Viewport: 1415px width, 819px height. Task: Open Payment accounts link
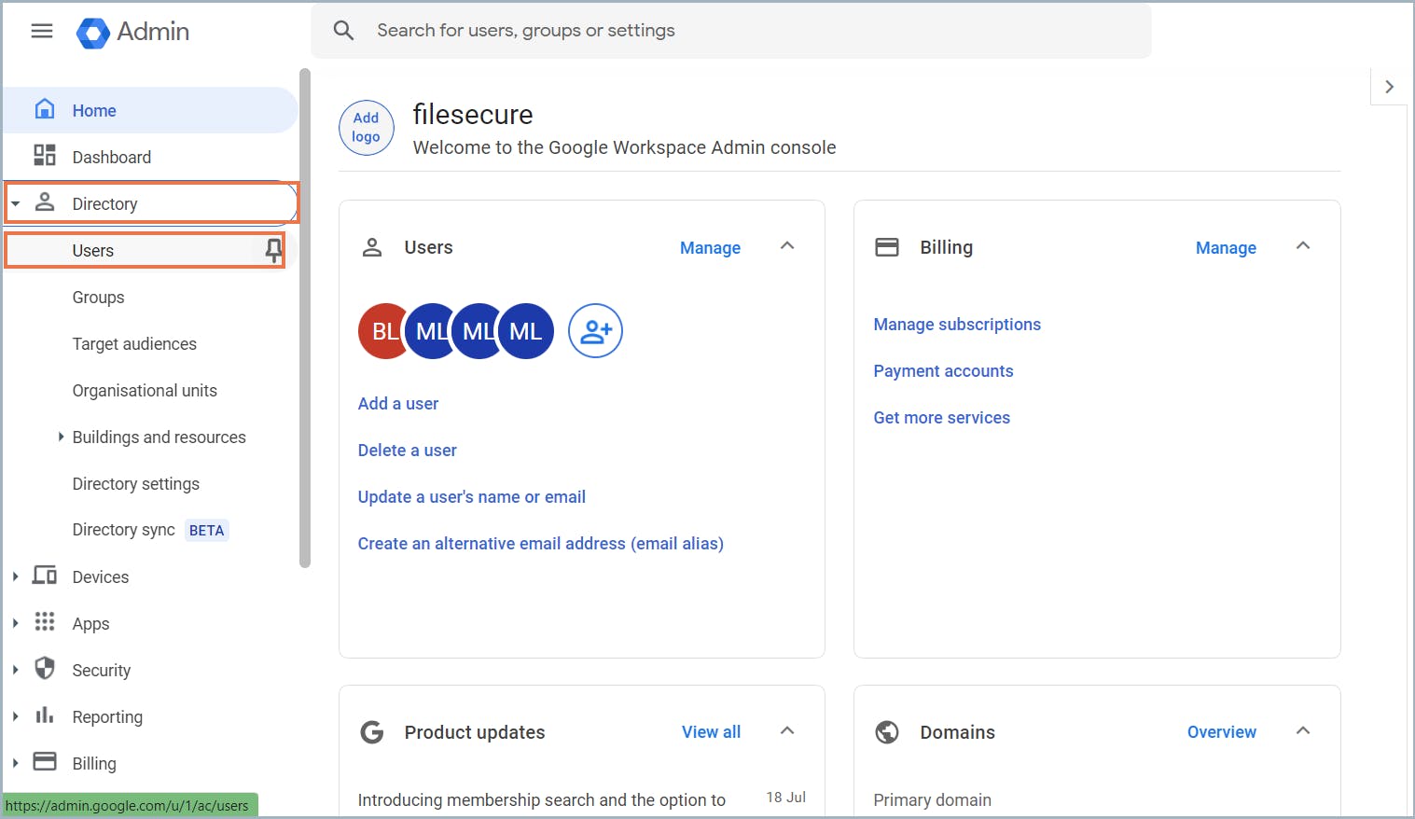943,370
